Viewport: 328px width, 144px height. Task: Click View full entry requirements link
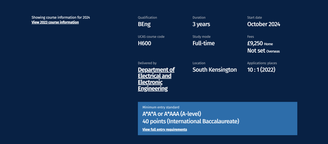coord(165,129)
